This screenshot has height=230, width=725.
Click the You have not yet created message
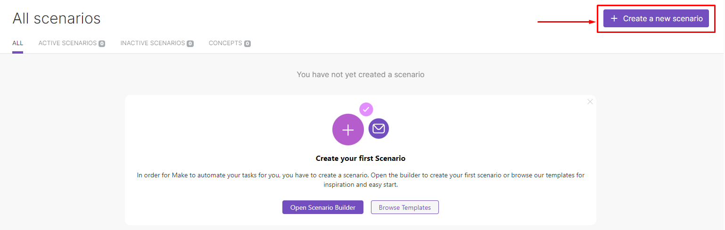(361, 74)
